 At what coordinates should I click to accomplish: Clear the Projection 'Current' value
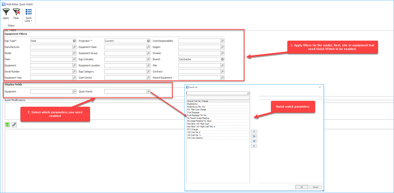coord(148,41)
